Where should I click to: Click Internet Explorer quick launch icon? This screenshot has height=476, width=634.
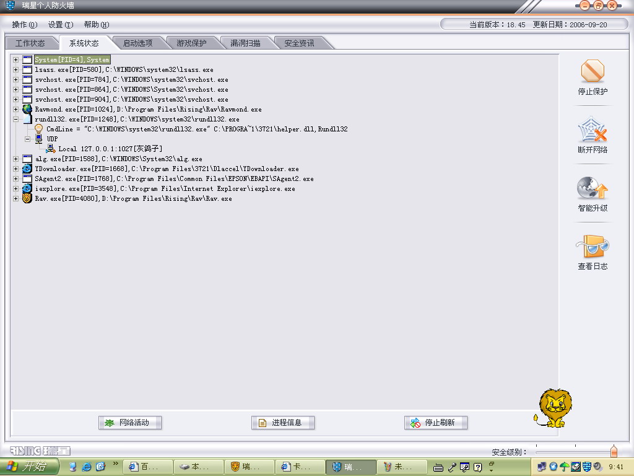86,467
